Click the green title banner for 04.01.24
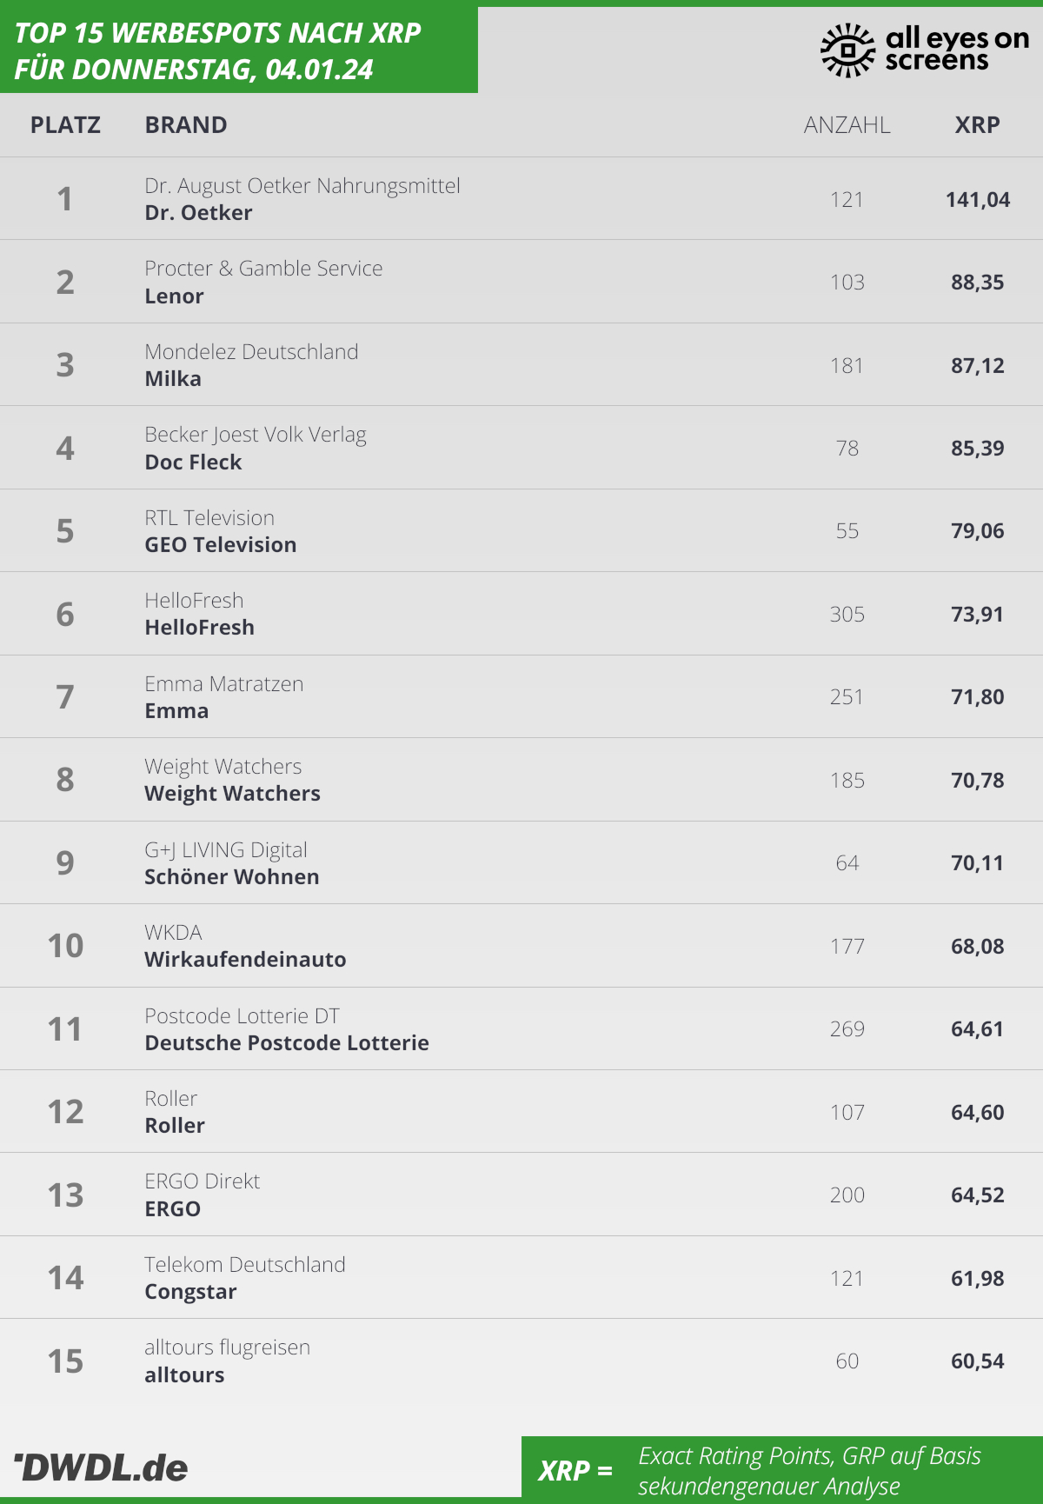The height and width of the screenshot is (1504, 1043). pyautogui.click(x=239, y=50)
